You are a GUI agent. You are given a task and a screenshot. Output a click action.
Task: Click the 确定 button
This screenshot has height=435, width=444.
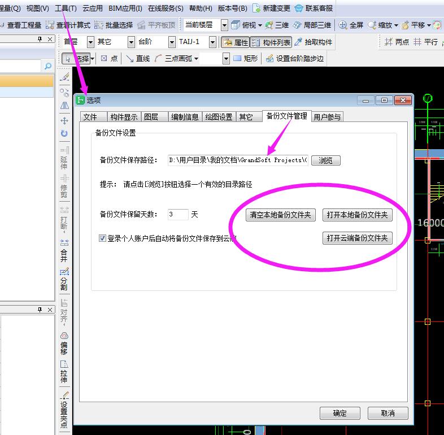tap(340, 413)
